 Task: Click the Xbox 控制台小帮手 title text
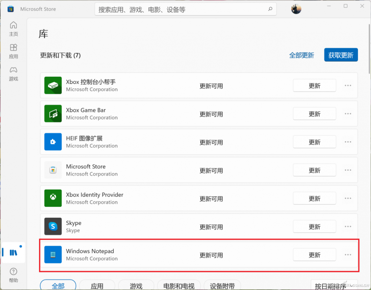[x=91, y=82]
